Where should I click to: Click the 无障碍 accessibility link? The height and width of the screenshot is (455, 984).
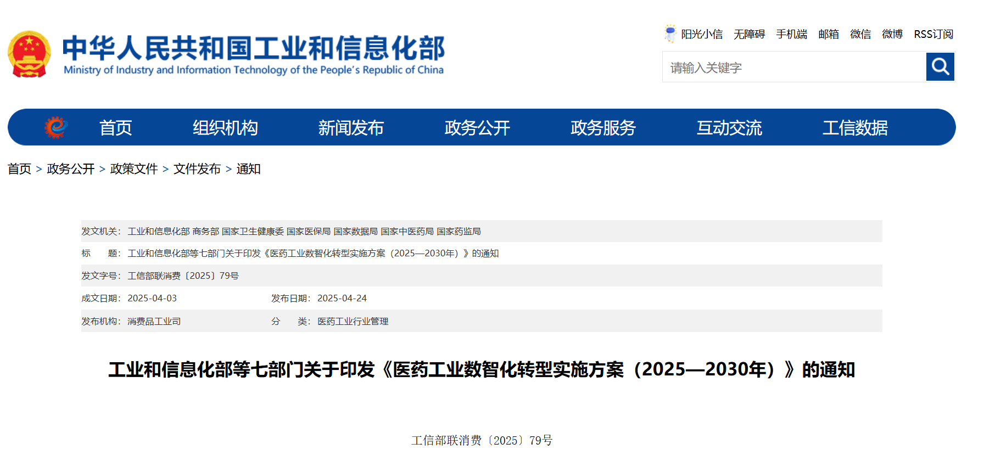(749, 34)
